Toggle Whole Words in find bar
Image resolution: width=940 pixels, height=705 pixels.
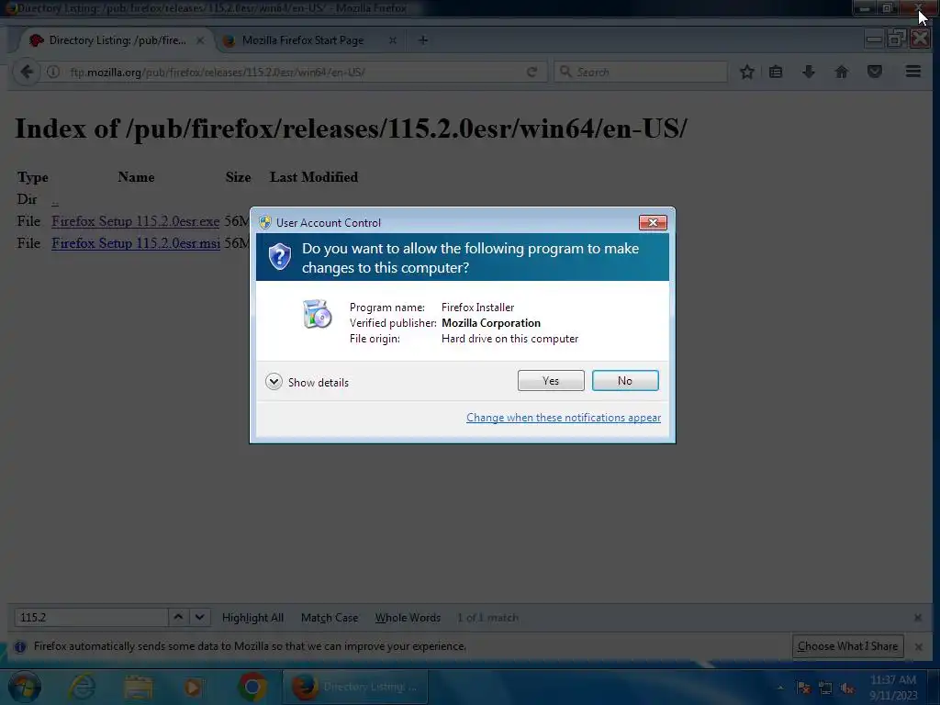408,618
